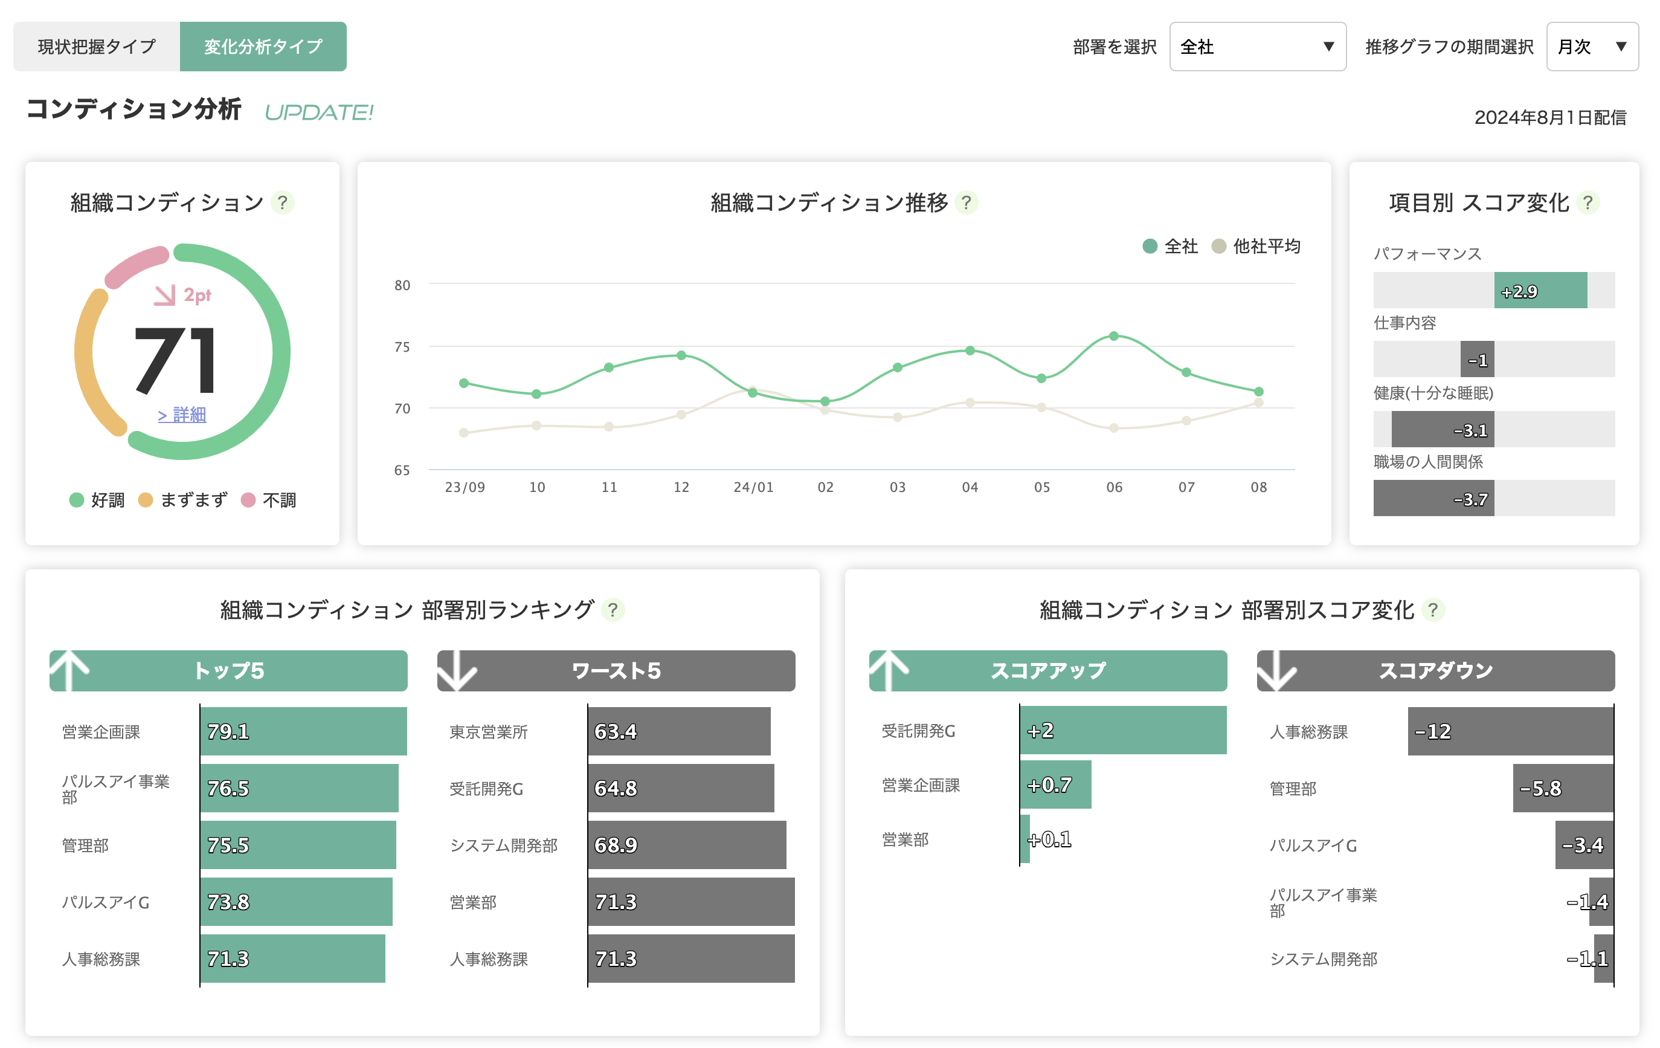Click help icon beside 部署別スコア変化 heading

click(1433, 610)
